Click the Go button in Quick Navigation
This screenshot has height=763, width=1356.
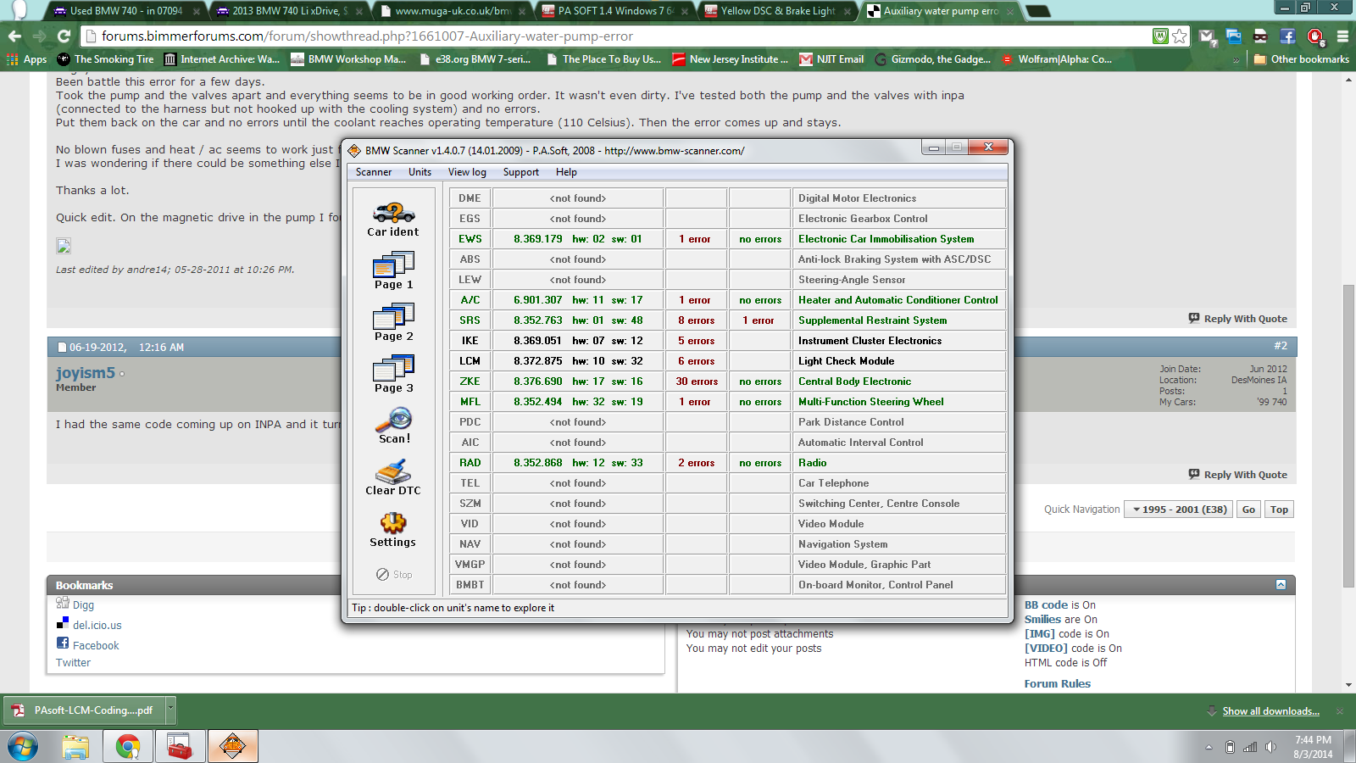coord(1248,510)
